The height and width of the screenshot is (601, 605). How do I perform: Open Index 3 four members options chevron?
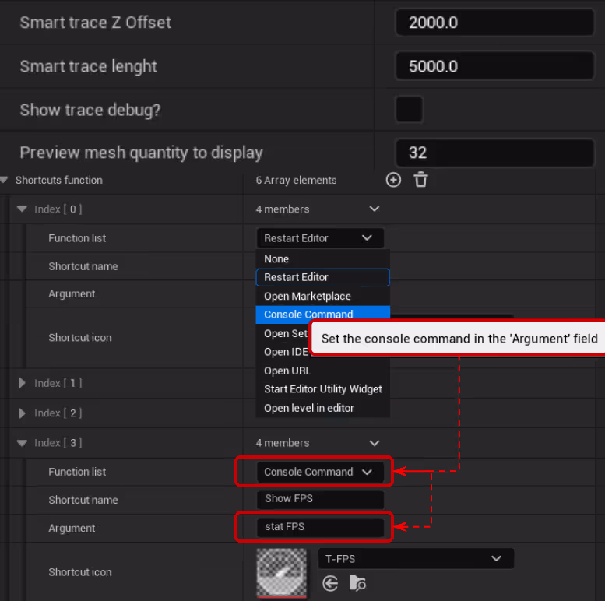click(375, 443)
